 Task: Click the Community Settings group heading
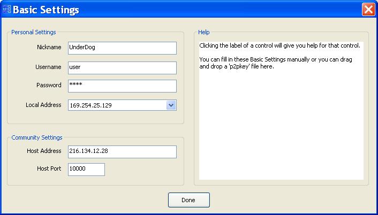coord(37,137)
